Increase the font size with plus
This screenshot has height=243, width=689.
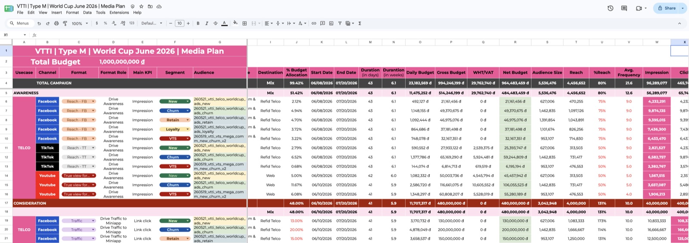(188, 23)
